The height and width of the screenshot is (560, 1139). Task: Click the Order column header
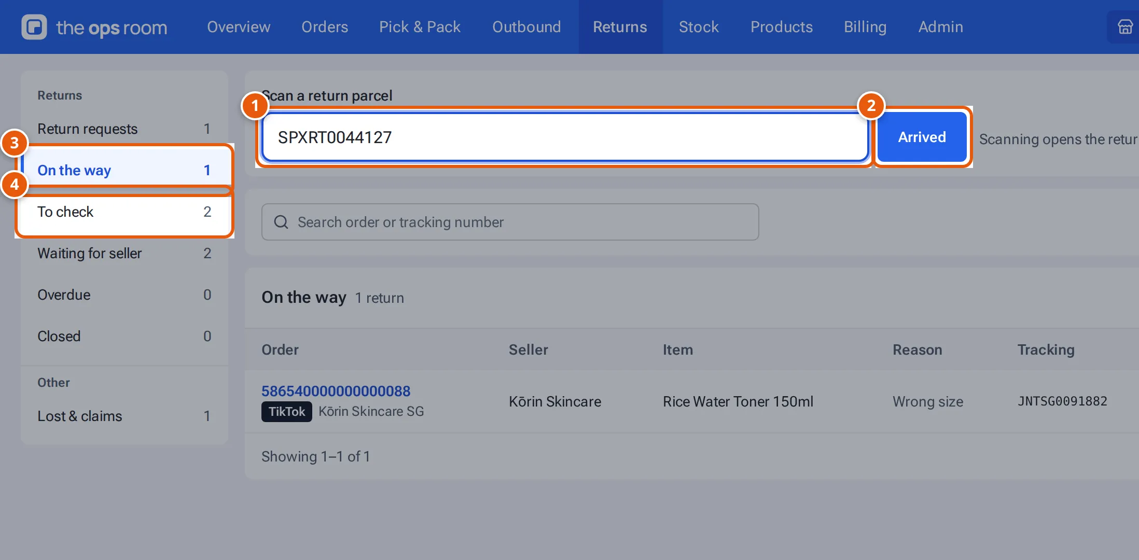tap(280, 349)
